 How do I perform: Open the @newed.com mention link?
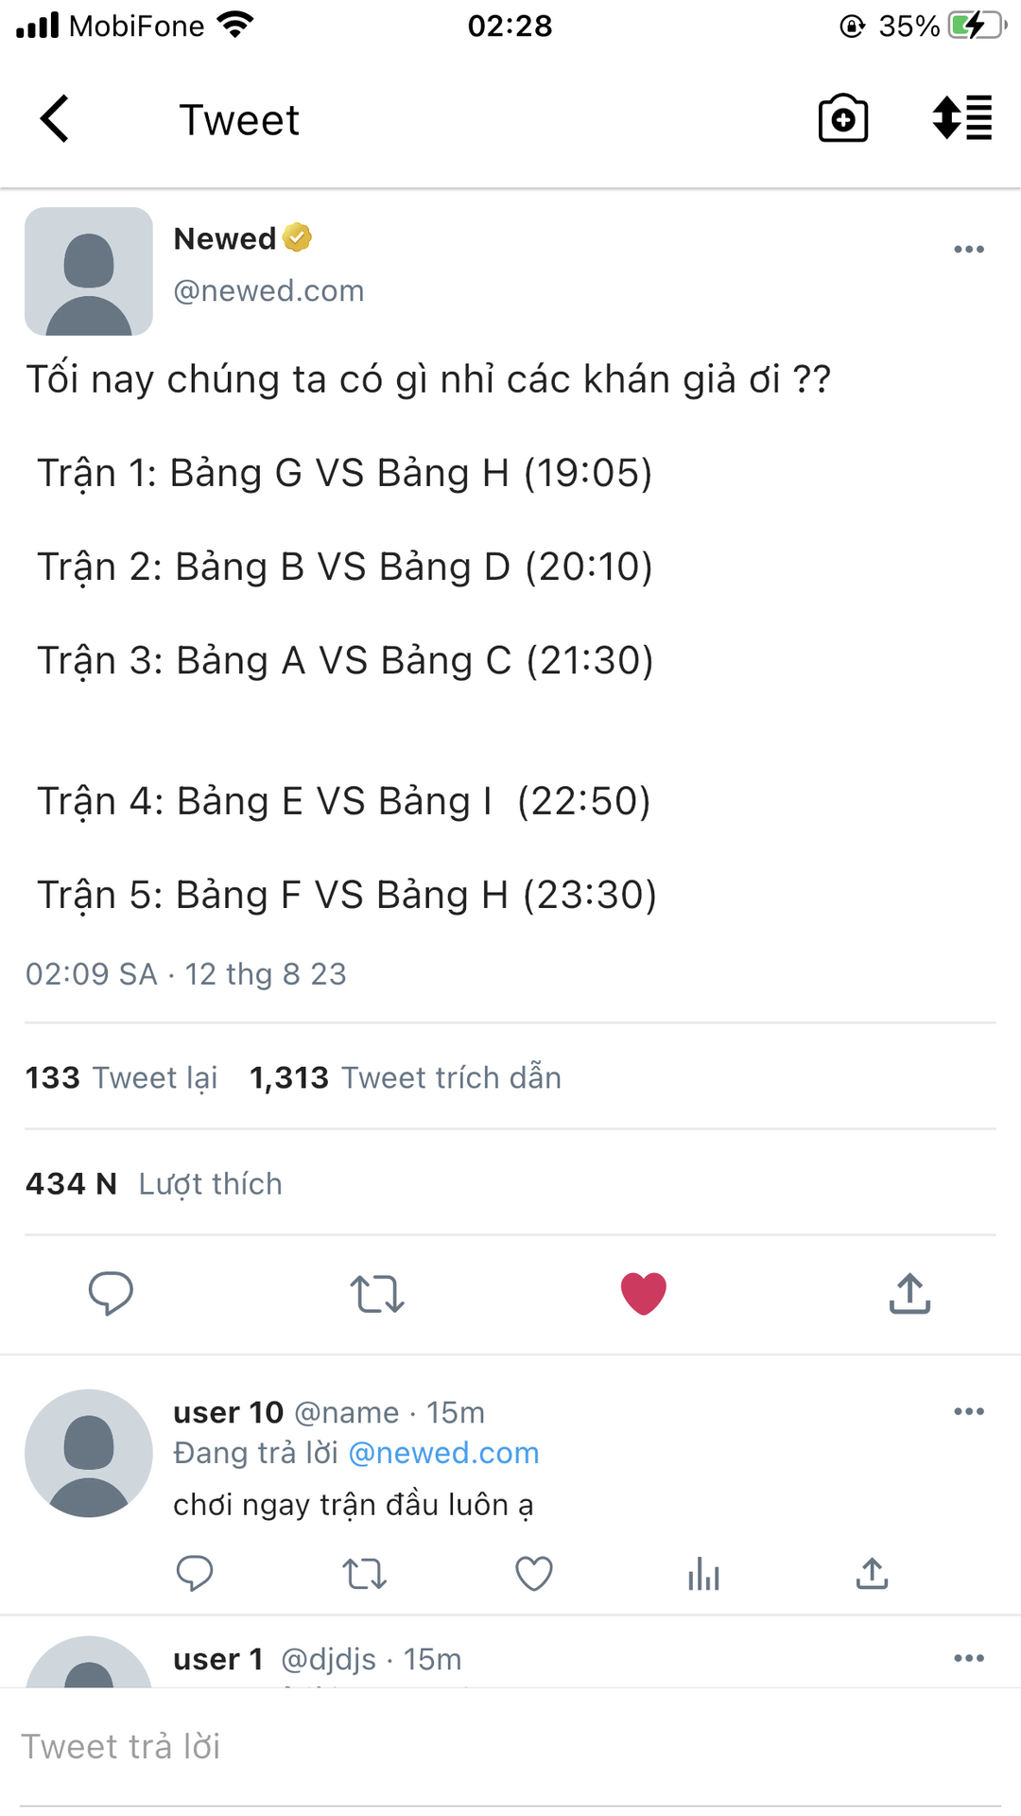[x=443, y=1453]
